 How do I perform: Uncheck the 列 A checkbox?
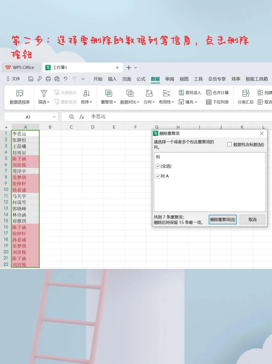pos(158,176)
